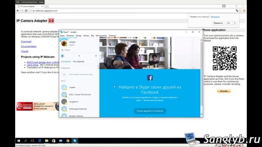Click the Facebook friends search button
This screenshot has width=262, height=147.
[x=150, y=111]
